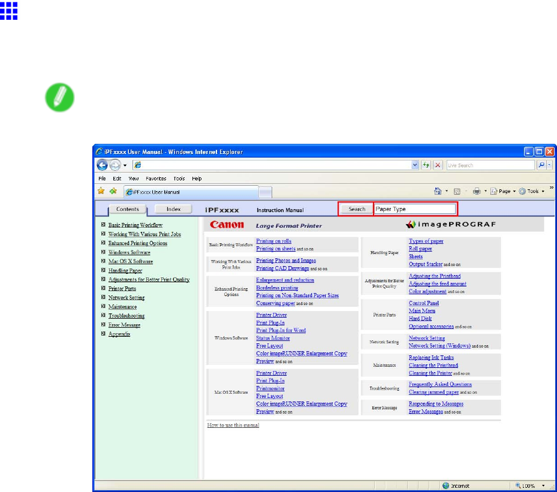Open the Adjusting the Printhead link

tap(435, 276)
